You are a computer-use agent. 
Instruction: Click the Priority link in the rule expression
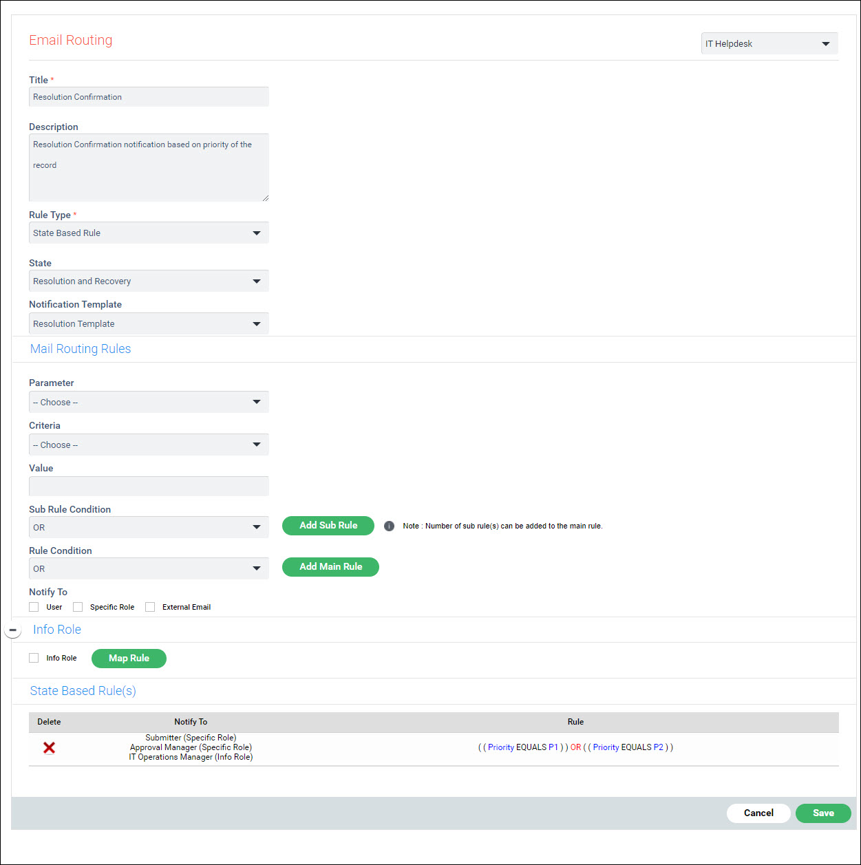pyautogui.click(x=500, y=747)
